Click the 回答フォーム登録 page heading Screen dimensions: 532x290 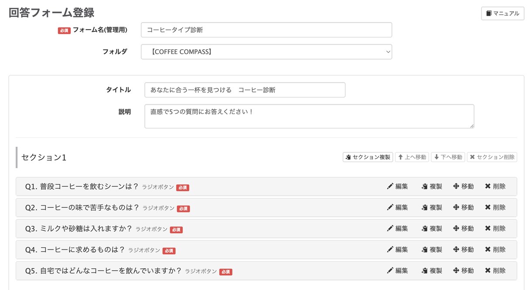(x=51, y=13)
